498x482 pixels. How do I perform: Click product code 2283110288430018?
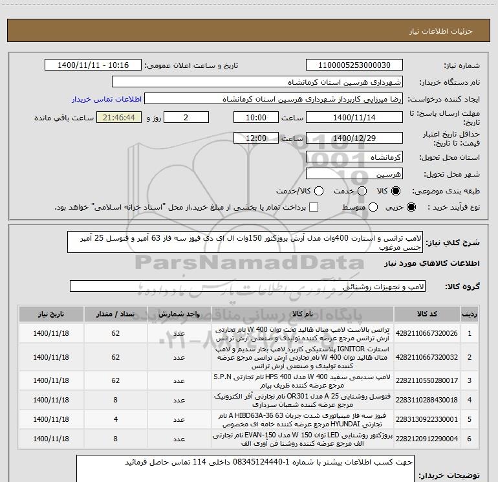427,400
